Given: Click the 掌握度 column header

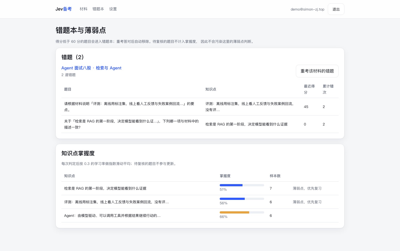Looking at the screenshot, I should click(225, 176).
